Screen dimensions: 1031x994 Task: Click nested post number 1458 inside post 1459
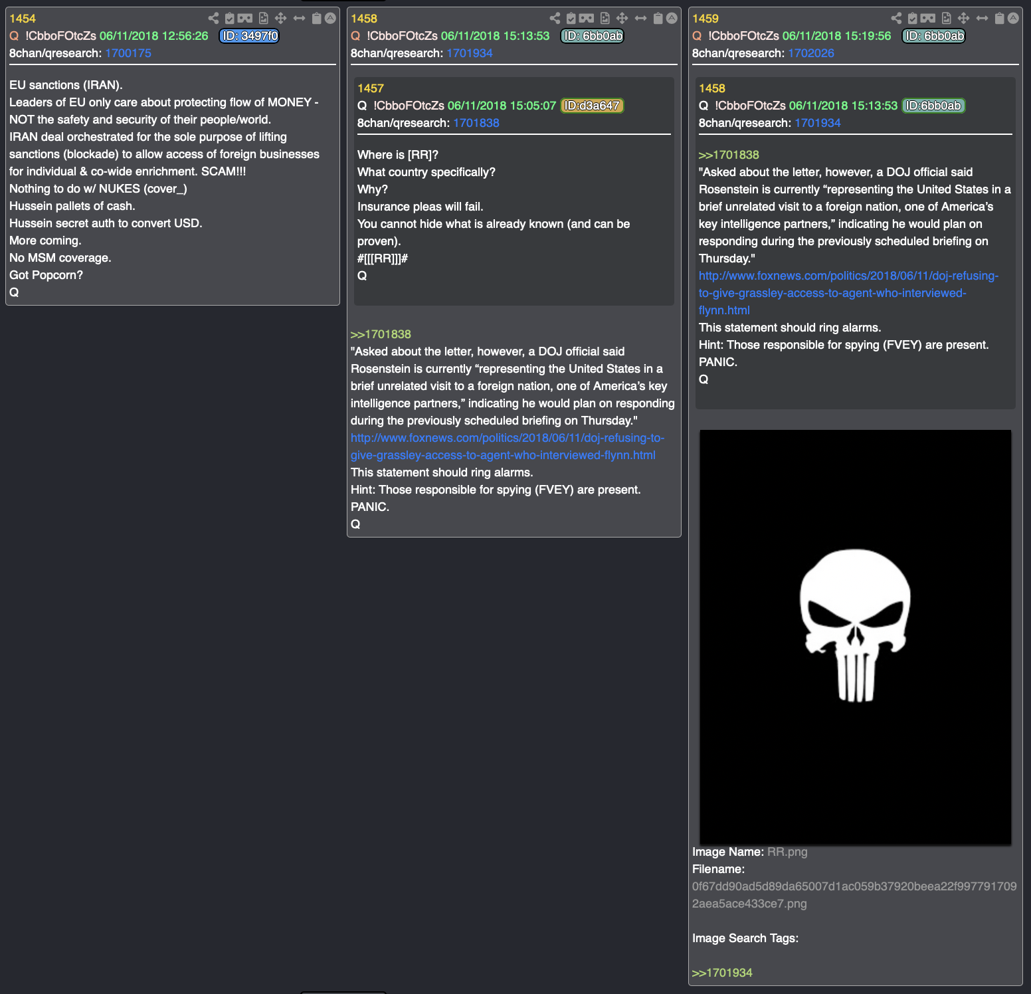[712, 88]
